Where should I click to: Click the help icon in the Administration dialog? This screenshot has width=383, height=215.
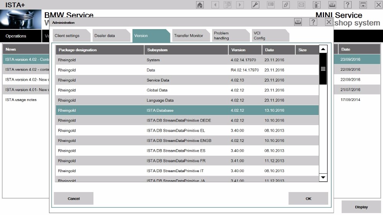[313, 22]
